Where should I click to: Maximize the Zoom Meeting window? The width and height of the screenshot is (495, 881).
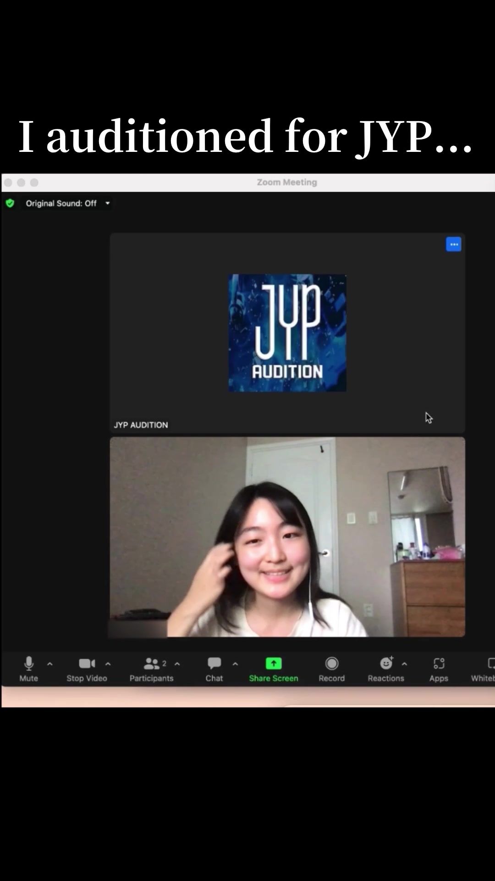tap(34, 183)
